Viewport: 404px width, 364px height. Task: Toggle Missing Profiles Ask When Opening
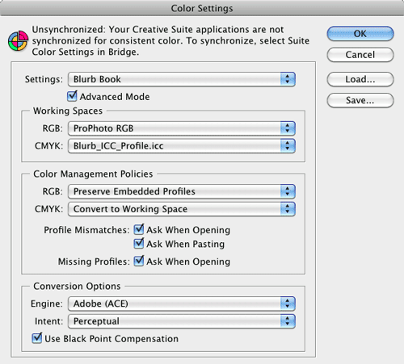(x=139, y=261)
